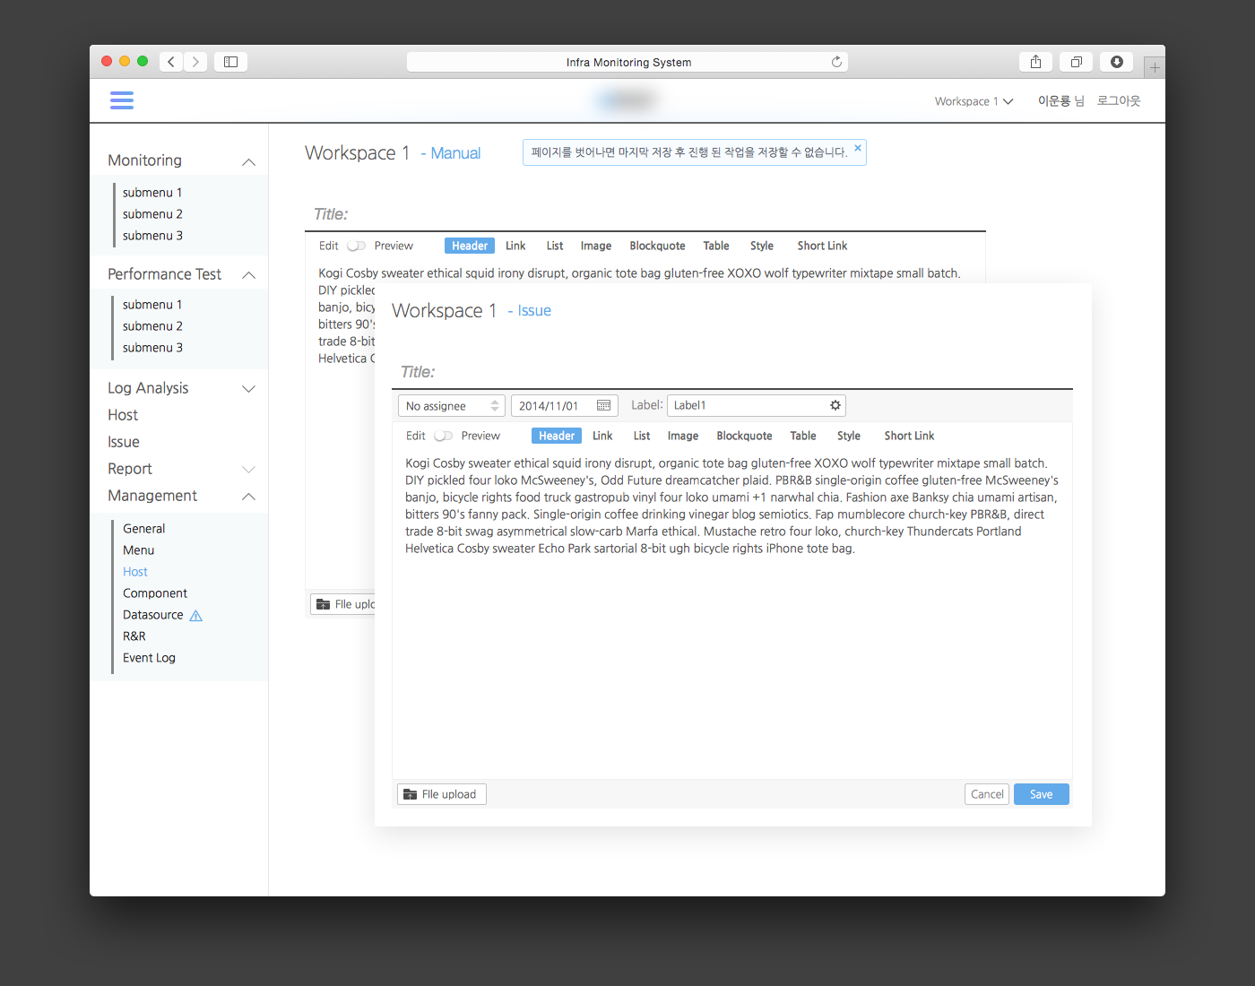Select Blockquote in Issue editor toolbar
The height and width of the screenshot is (986, 1255).
click(x=744, y=437)
